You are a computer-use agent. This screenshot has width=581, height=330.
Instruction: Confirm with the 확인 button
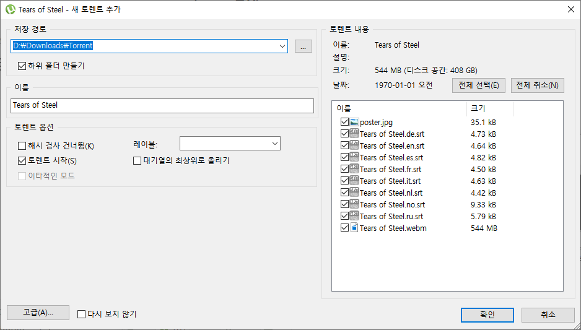click(x=487, y=315)
